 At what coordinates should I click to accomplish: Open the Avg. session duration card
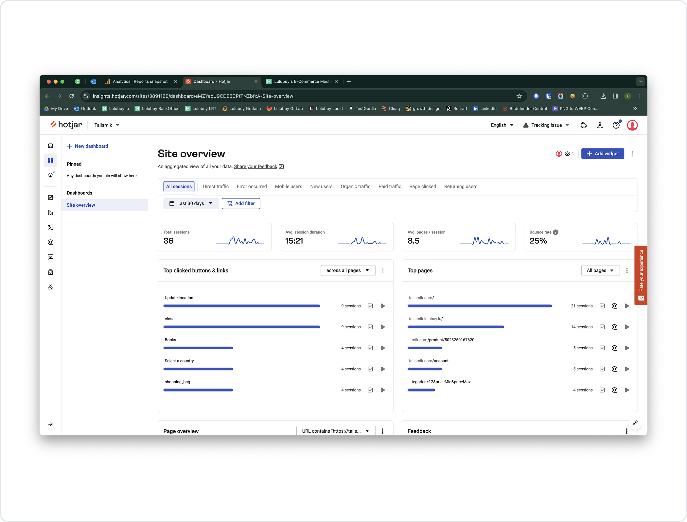pyautogui.click(x=336, y=237)
